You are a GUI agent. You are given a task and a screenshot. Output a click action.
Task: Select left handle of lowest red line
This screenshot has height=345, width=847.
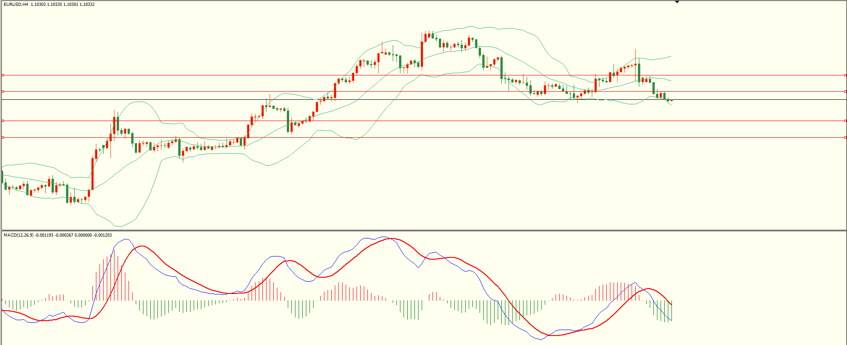click(x=3, y=137)
